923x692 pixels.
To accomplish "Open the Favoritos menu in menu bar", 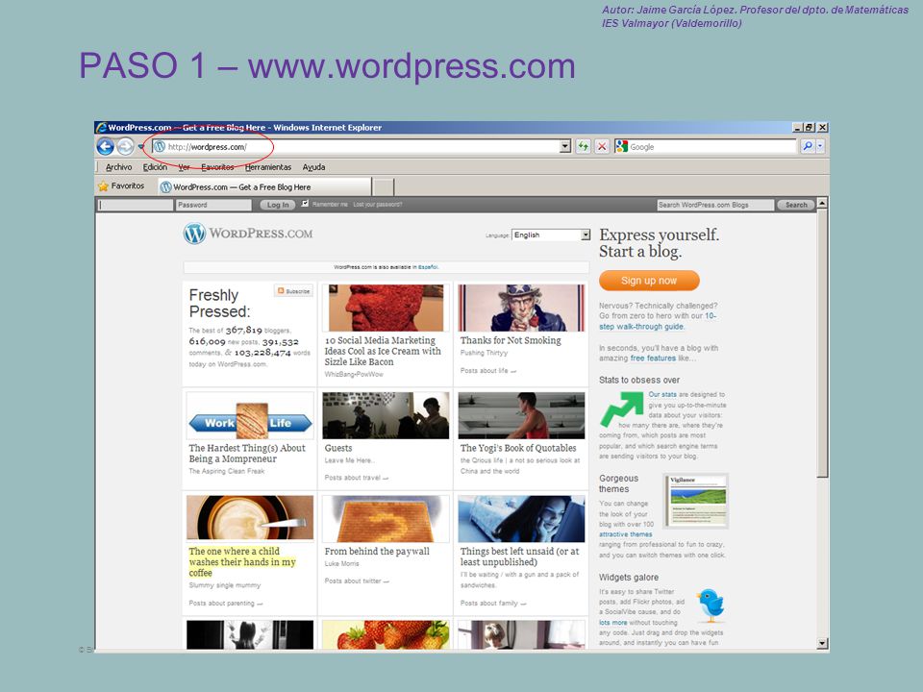I will pyautogui.click(x=217, y=167).
